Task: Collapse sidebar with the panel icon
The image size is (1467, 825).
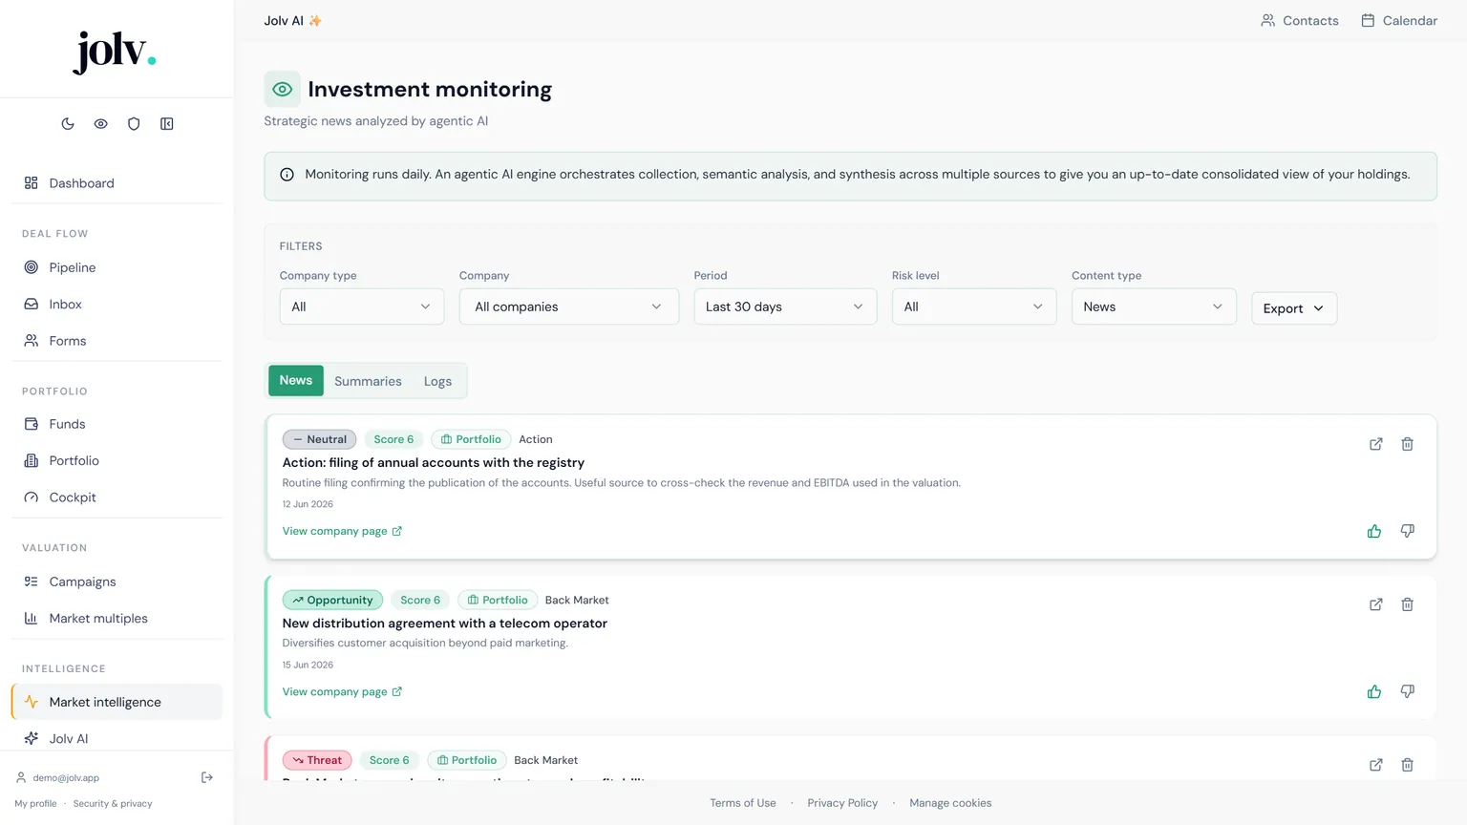Action: pyautogui.click(x=167, y=124)
